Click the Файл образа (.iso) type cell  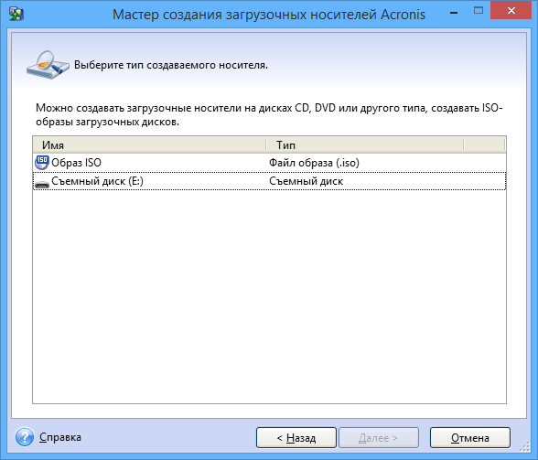[x=314, y=163]
